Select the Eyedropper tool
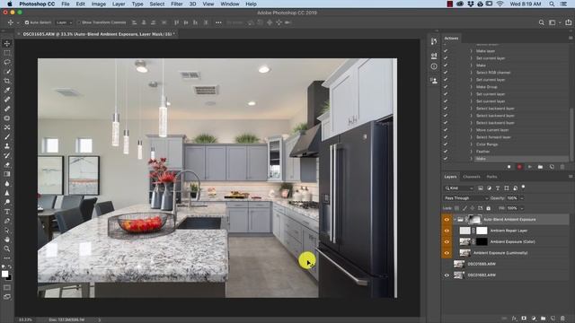 pyautogui.click(x=7, y=90)
